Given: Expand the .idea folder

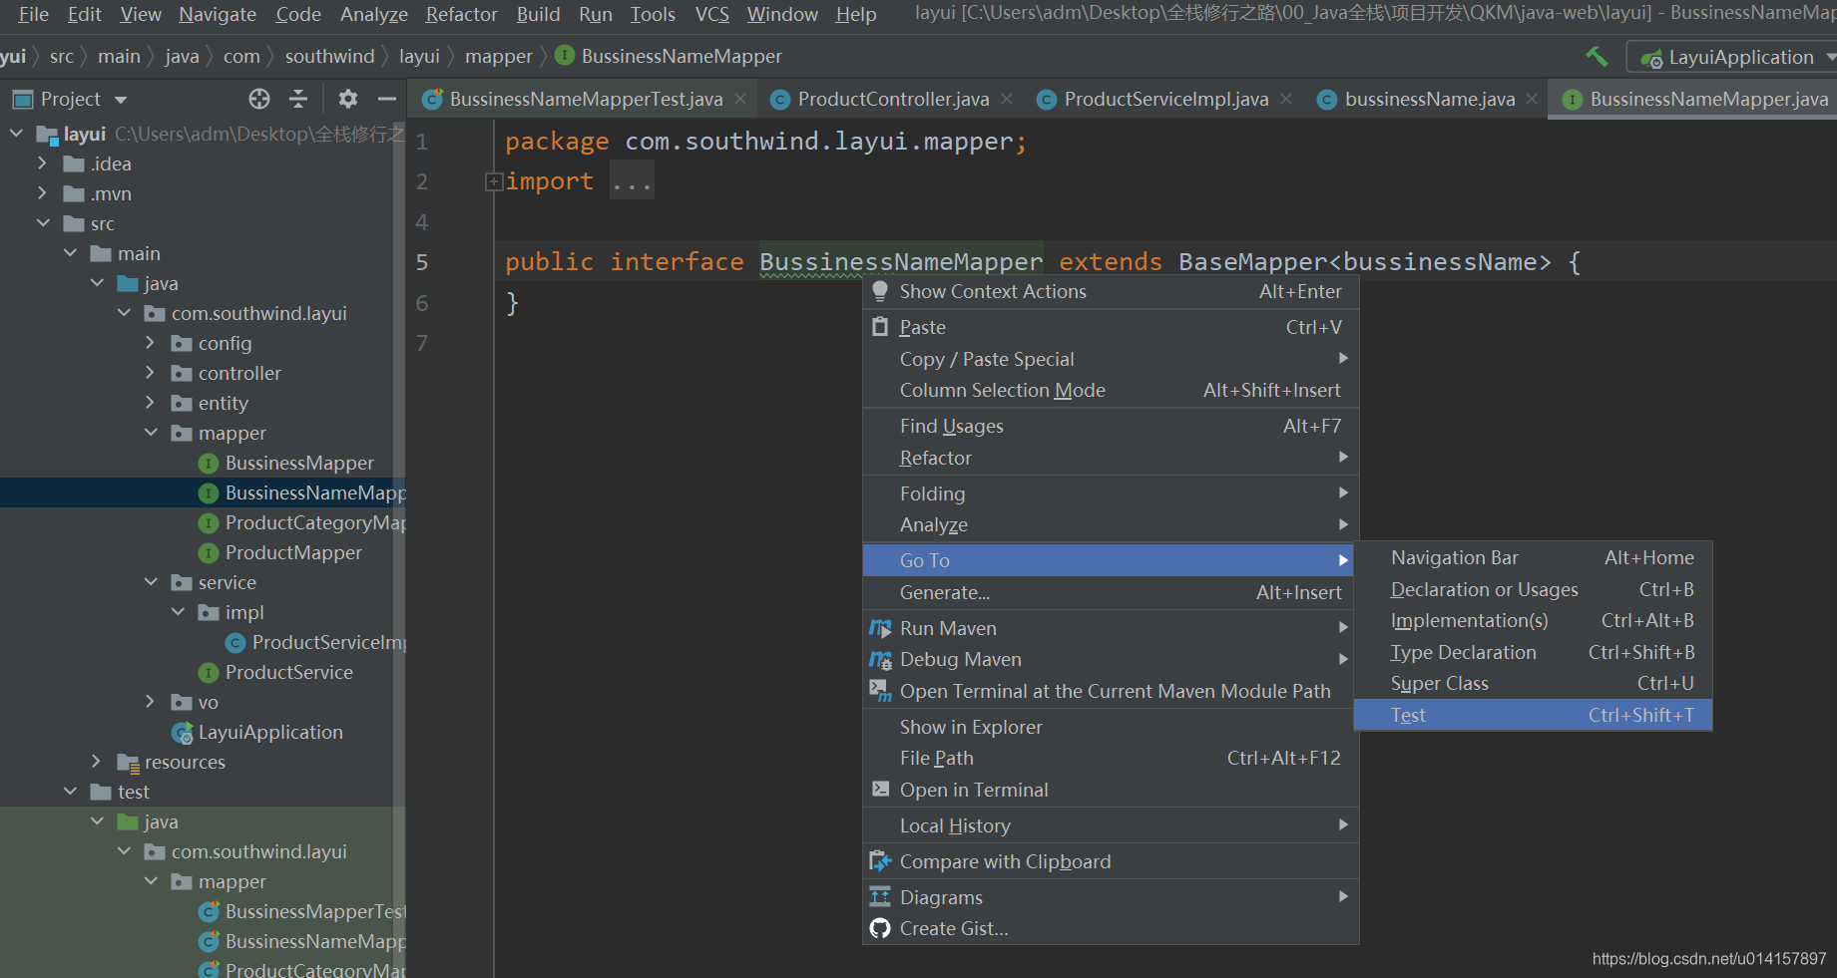Looking at the screenshot, I should [42, 163].
